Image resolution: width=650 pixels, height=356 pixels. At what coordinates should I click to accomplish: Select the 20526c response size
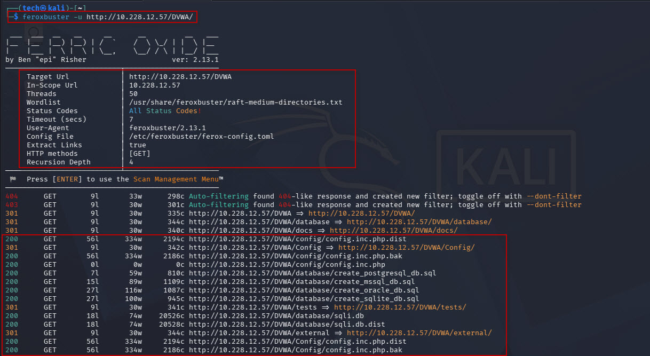click(x=172, y=316)
